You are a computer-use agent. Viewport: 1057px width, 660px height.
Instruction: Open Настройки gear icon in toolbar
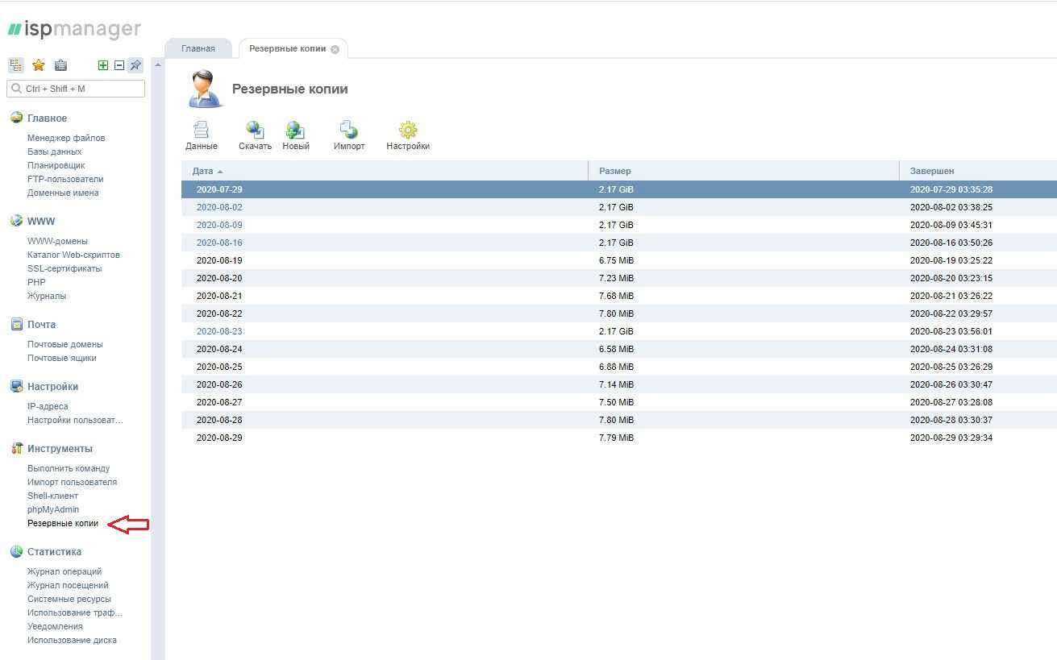[x=408, y=131]
